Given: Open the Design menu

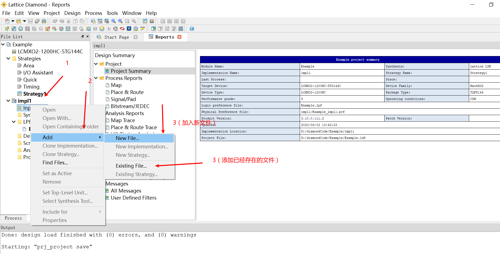Looking at the screenshot, I should pos(72,13).
